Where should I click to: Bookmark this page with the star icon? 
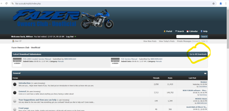click(x=213, y=4)
